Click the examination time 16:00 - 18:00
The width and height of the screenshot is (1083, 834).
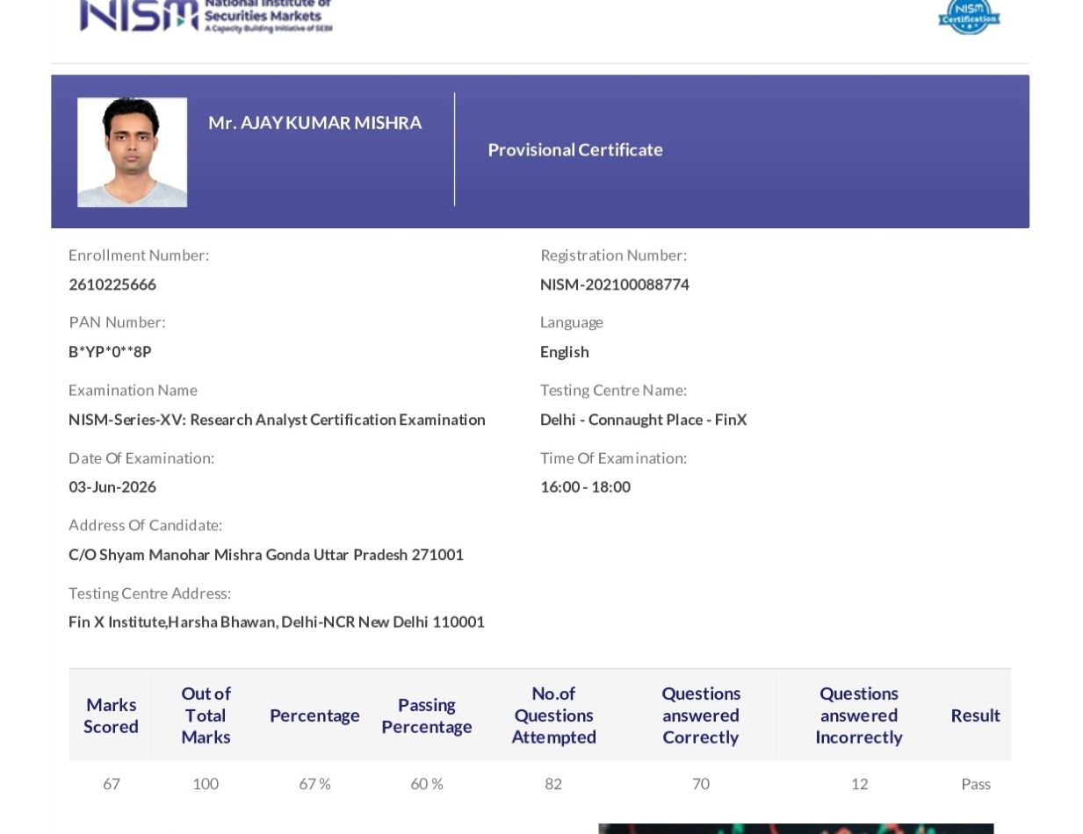pos(585,487)
